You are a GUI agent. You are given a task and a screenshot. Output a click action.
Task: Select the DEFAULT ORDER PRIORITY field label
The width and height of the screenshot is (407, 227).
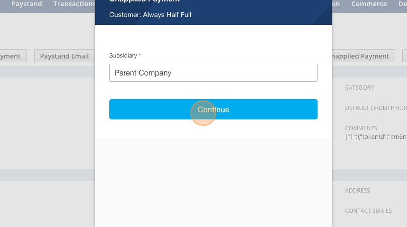[376, 108]
